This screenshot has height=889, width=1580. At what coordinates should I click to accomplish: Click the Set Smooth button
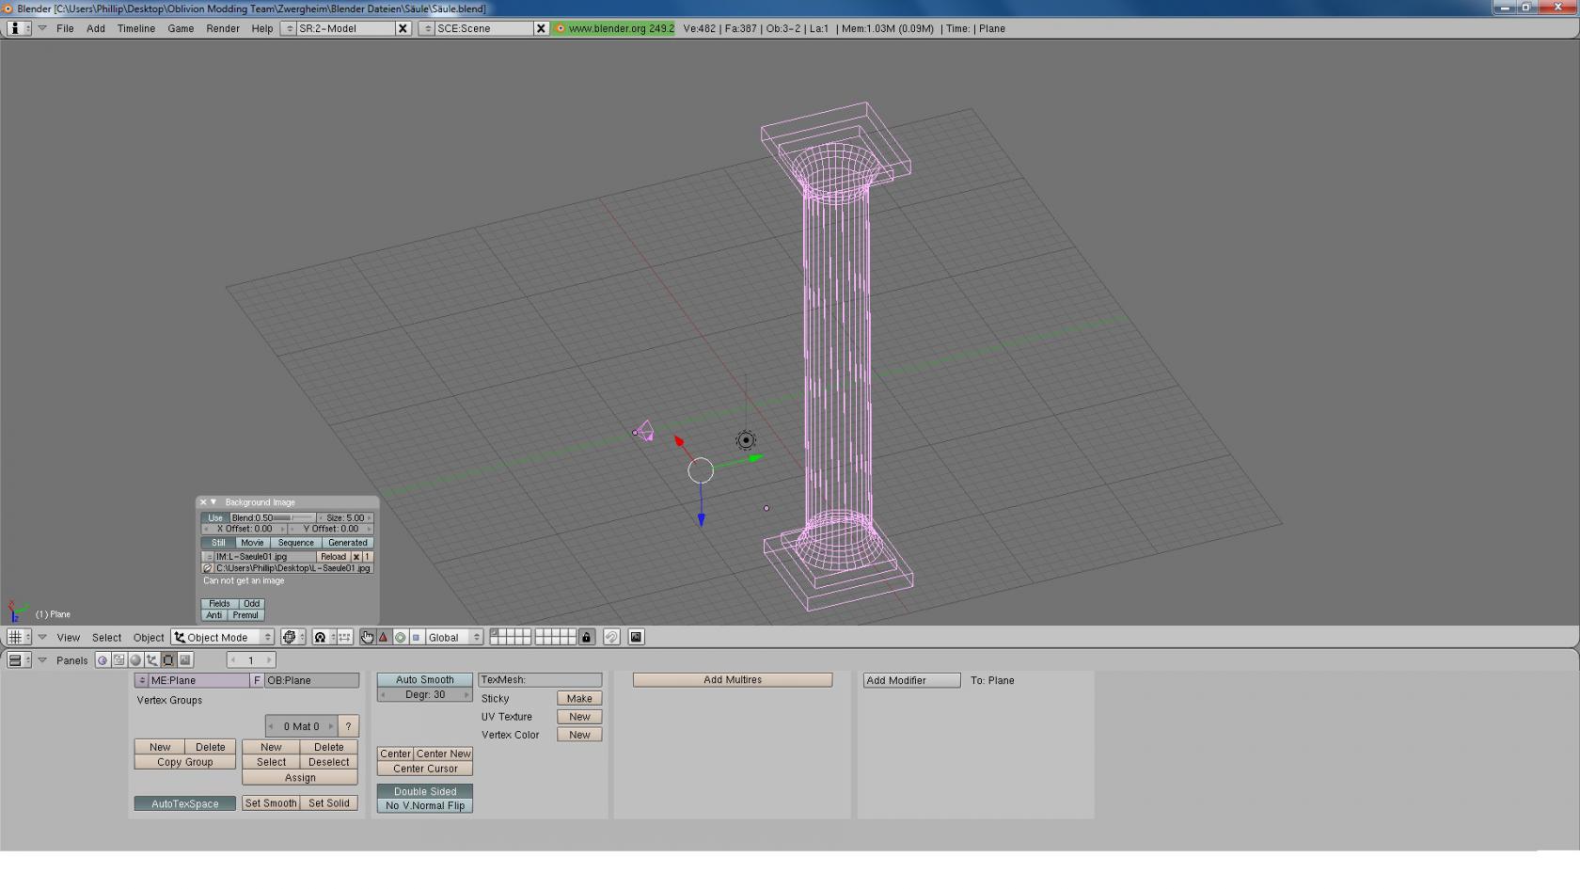(271, 803)
